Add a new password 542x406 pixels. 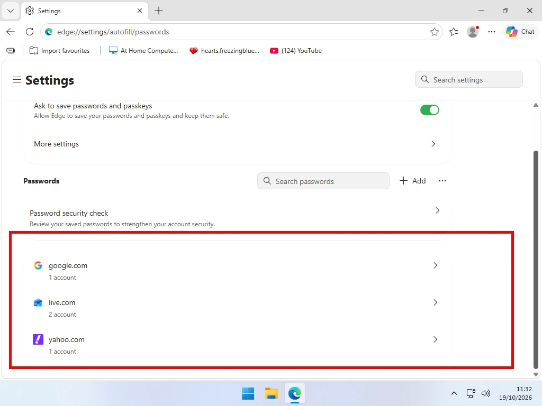[x=413, y=181]
